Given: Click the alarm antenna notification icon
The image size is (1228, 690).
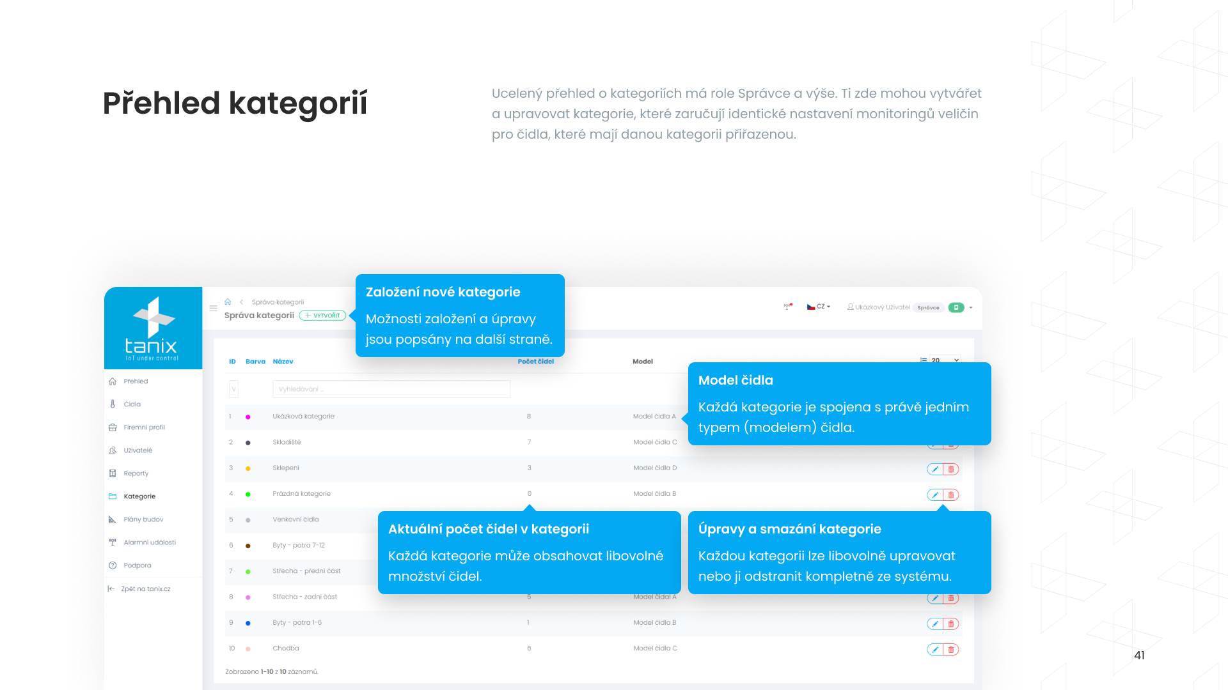Looking at the screenshot, I should (788, 307).
